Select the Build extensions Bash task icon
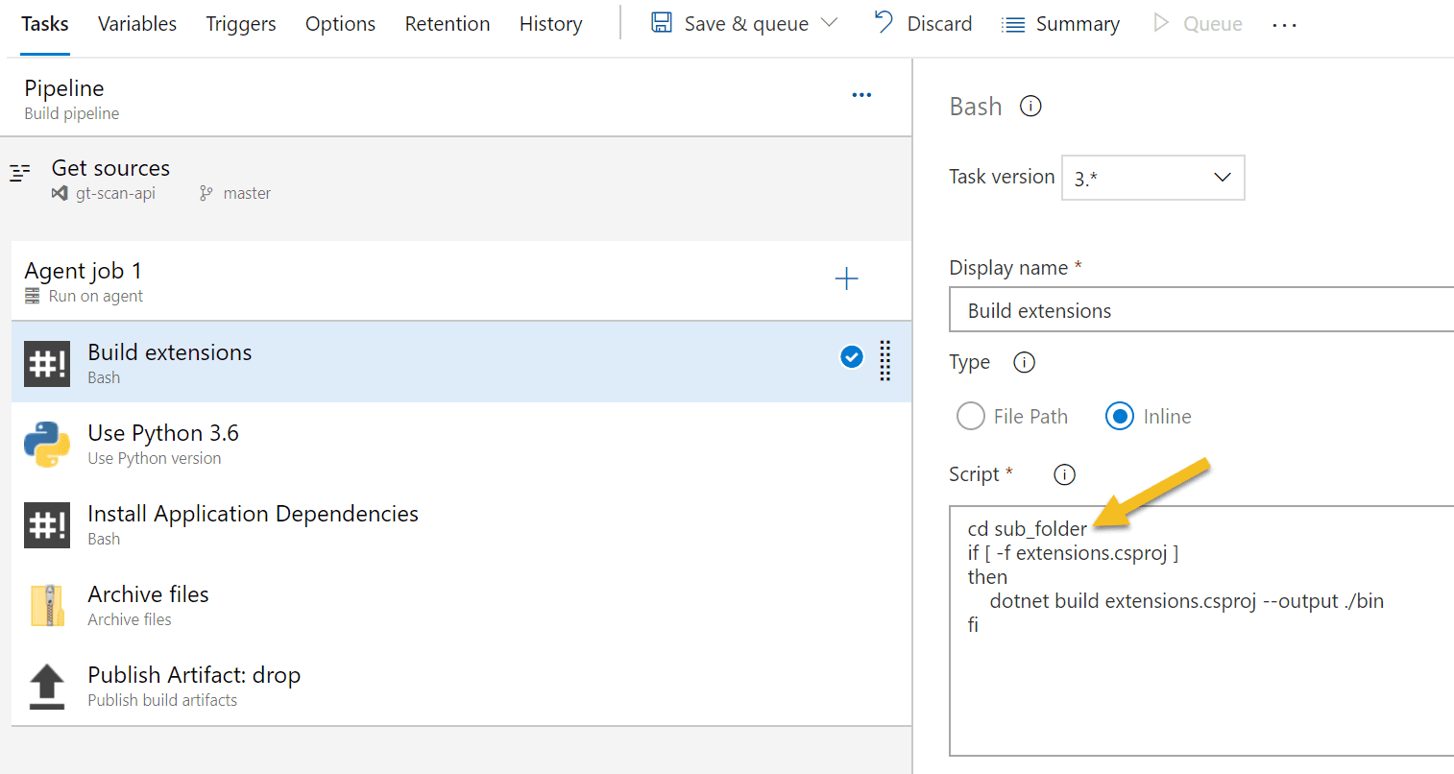The width and height of the screenshot is (1454, 774). pyautogui.click(x=47, y=362)
